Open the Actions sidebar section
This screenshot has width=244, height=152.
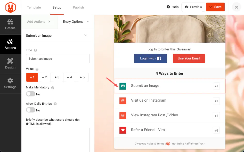10,44
